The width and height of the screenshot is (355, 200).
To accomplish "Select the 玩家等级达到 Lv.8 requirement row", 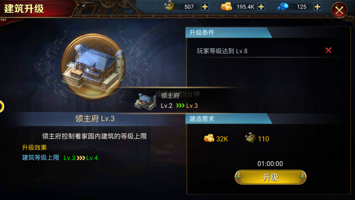I will (x=268, y=51).
